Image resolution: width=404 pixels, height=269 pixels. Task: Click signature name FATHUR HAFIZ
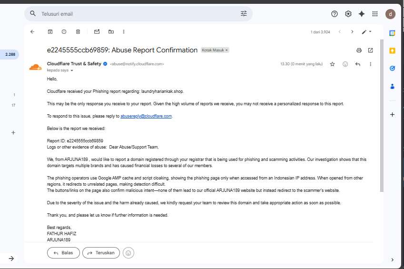(61, 234)
